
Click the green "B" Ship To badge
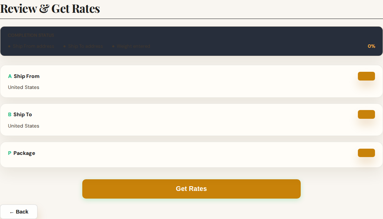(x=9, y=114)
